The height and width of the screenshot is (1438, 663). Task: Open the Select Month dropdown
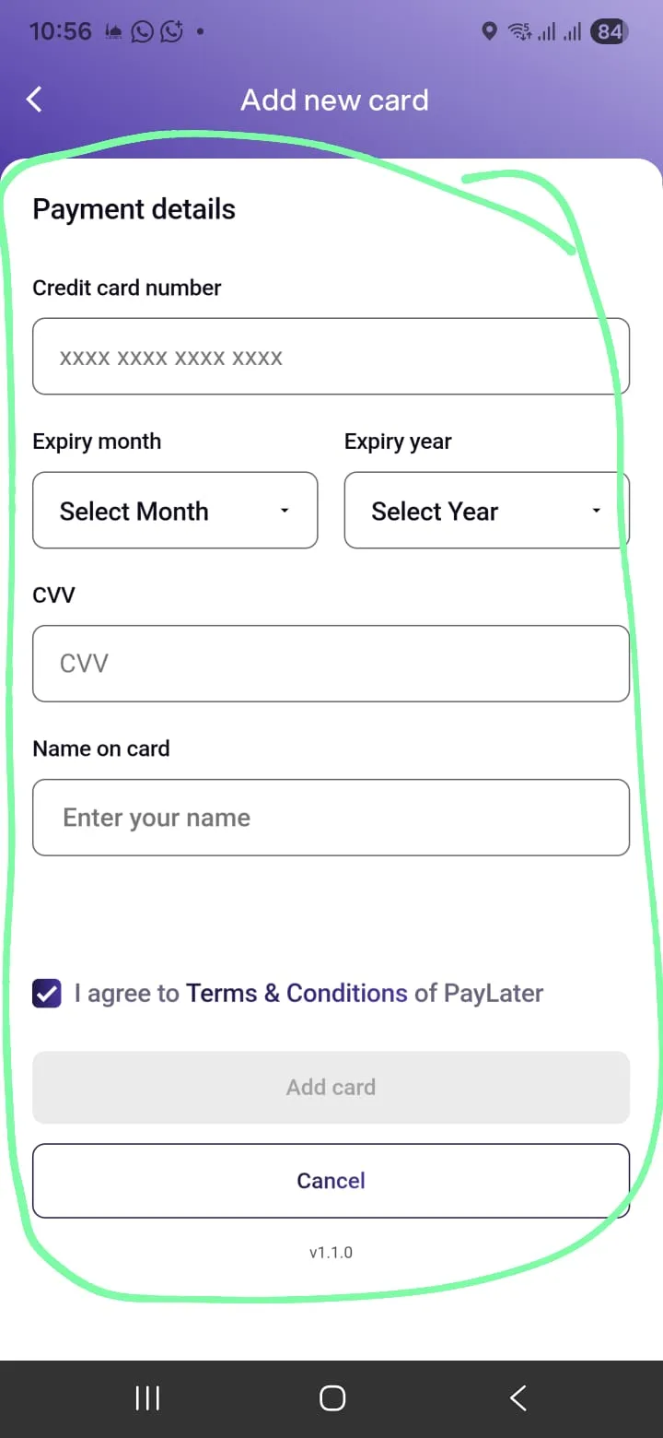(175, 511)
